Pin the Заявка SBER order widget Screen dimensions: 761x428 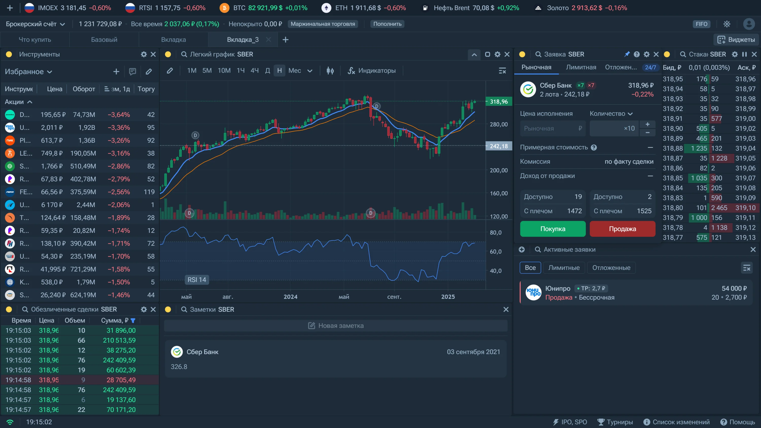coord(627,54)
